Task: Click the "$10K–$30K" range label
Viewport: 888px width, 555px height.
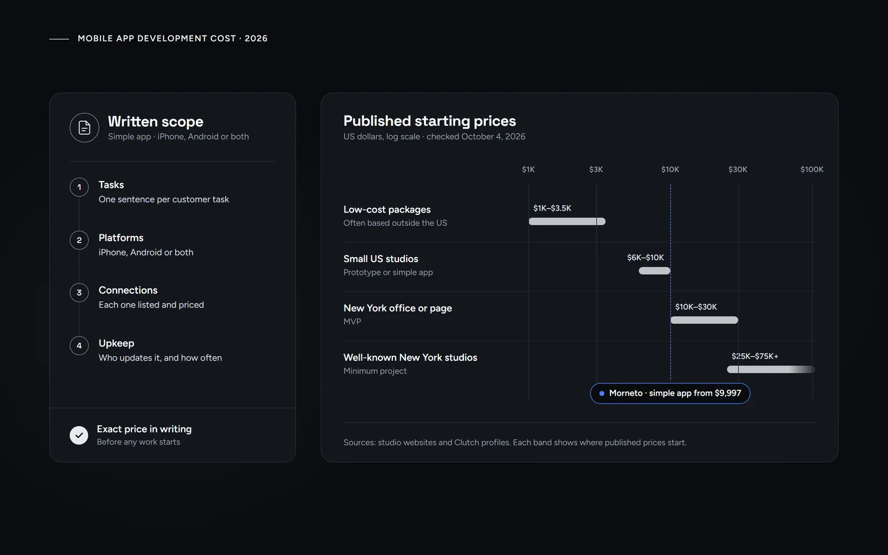Action: tap(696, 307)
